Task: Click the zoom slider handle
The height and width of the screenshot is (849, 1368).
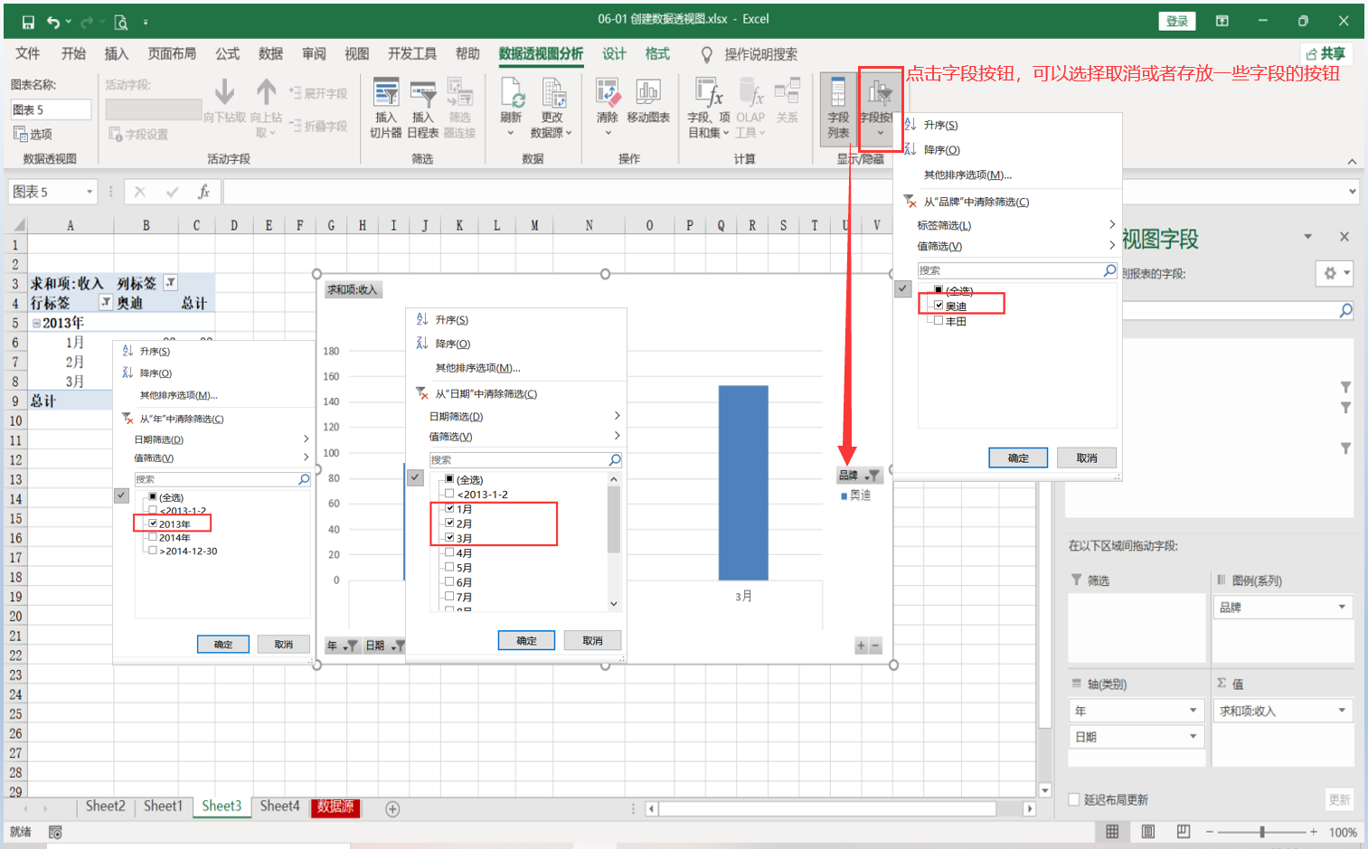Action: pyautogui.click(x=1261, y=832)
